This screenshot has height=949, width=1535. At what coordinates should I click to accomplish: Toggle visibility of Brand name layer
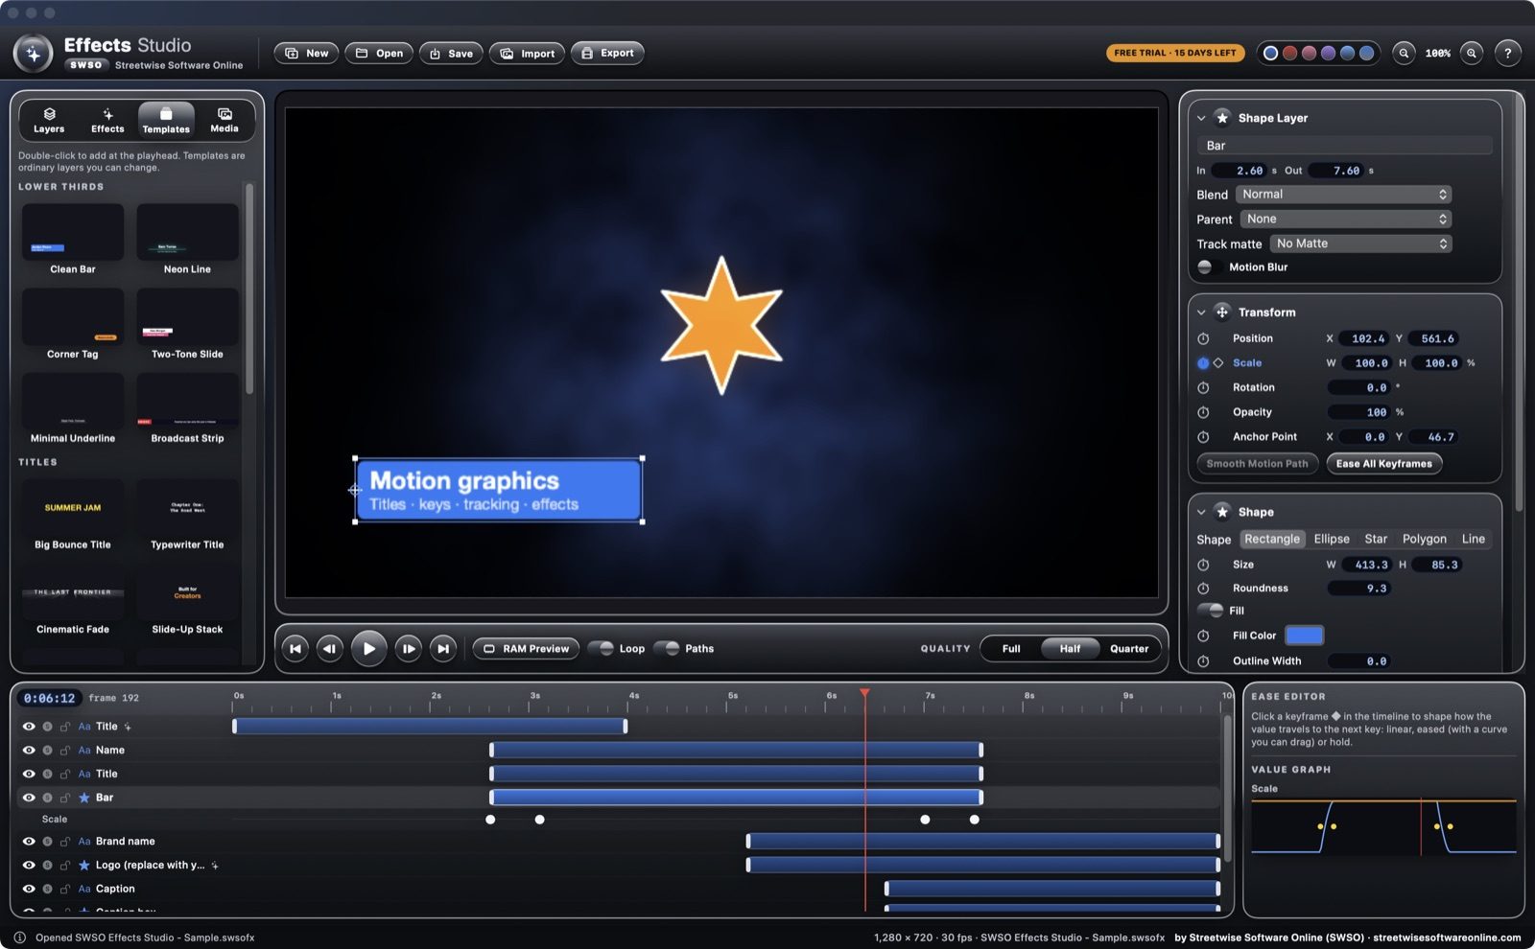click(x=29, y=842)
